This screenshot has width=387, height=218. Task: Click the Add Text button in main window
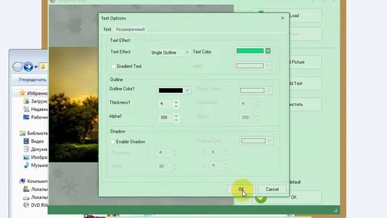click(x=305, y=84)
